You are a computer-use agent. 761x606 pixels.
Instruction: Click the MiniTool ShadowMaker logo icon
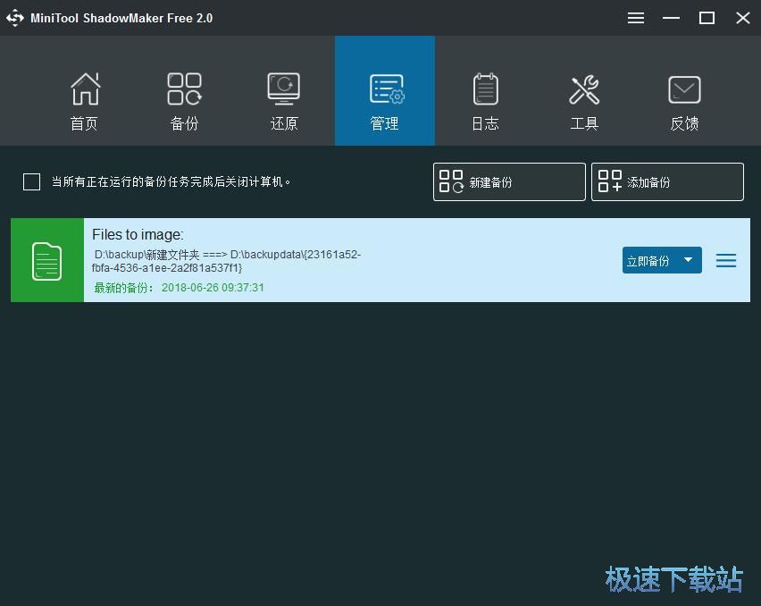(15, 18)
